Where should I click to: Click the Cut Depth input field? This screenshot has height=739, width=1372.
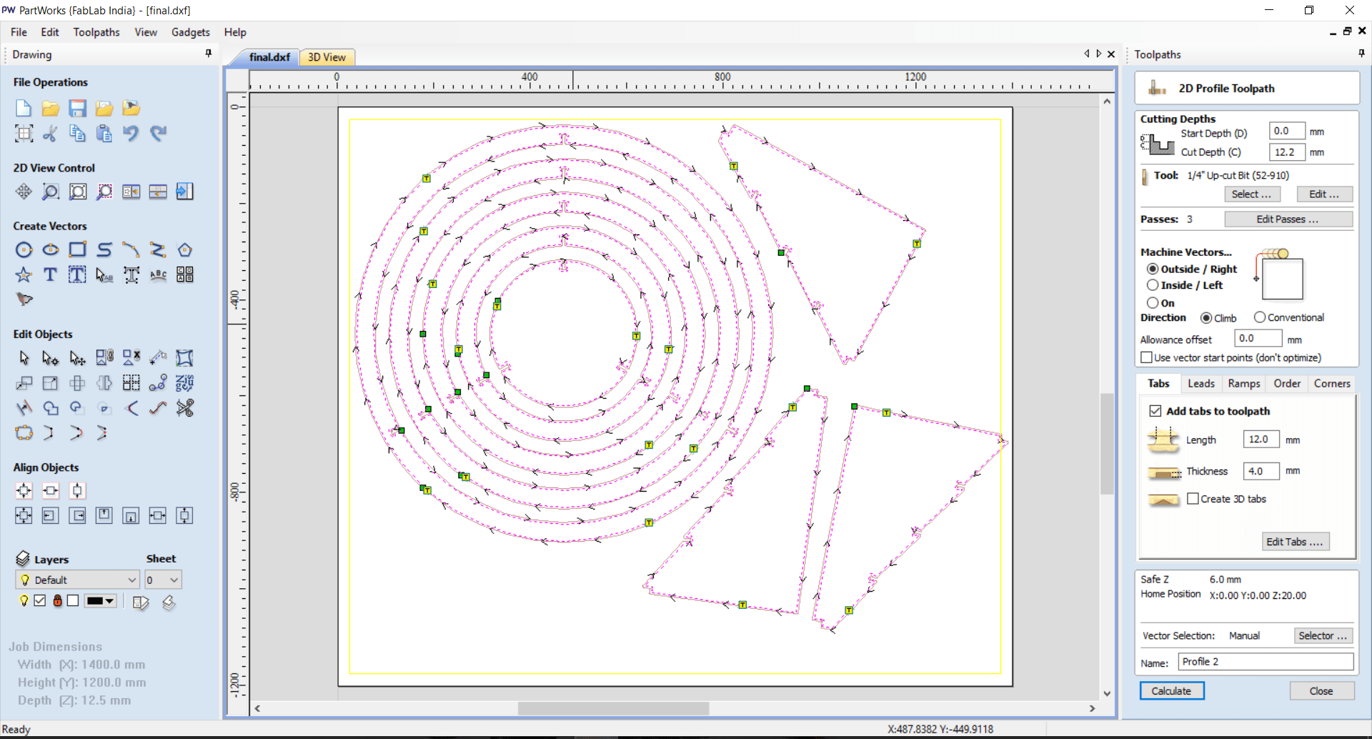pos(1287,152)
